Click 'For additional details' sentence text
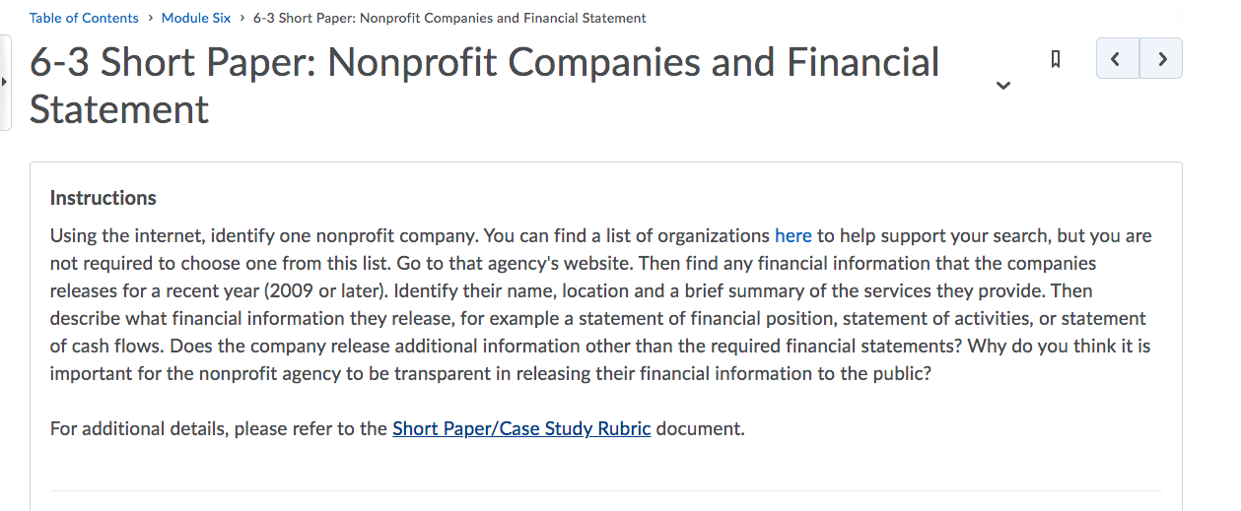Viewport: 1241px width, 511px height. pyautogui.click(x=397, y=429)
